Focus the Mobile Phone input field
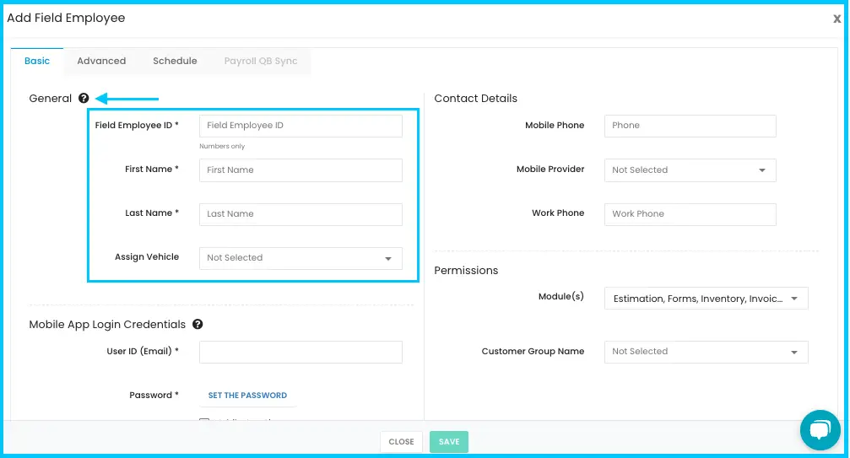 690,126
